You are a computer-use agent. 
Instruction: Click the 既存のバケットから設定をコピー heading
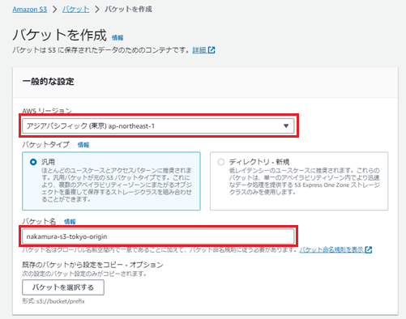[x=92, y=265]
